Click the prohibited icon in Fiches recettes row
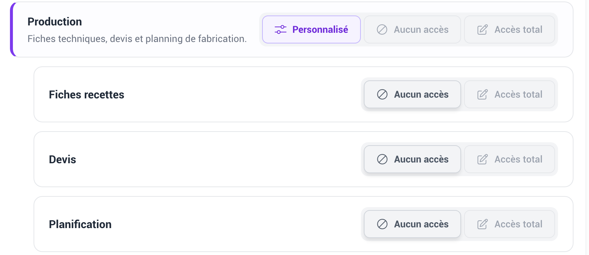The height and width of the screenshot is (255, 589). click(382, 94)
